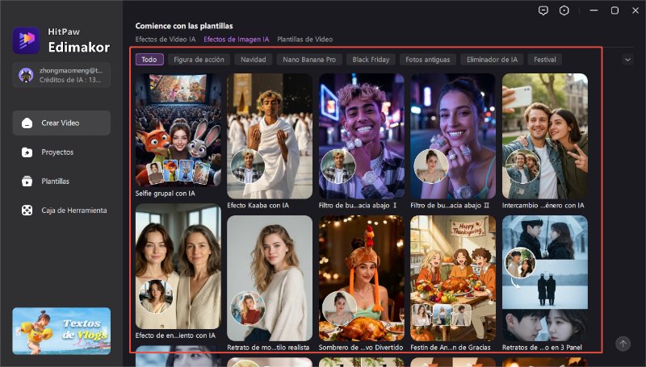Click the Efecto Kaaba con IA caption
The height and width of the screenshot is (367, 646).
[x=258, y=206]
